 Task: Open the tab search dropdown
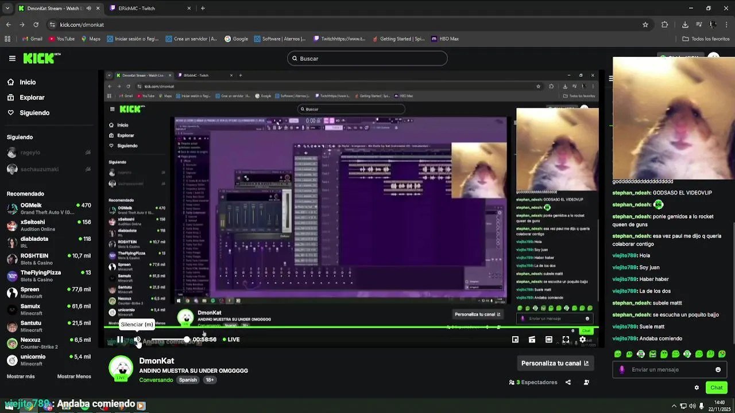point(7,8)
